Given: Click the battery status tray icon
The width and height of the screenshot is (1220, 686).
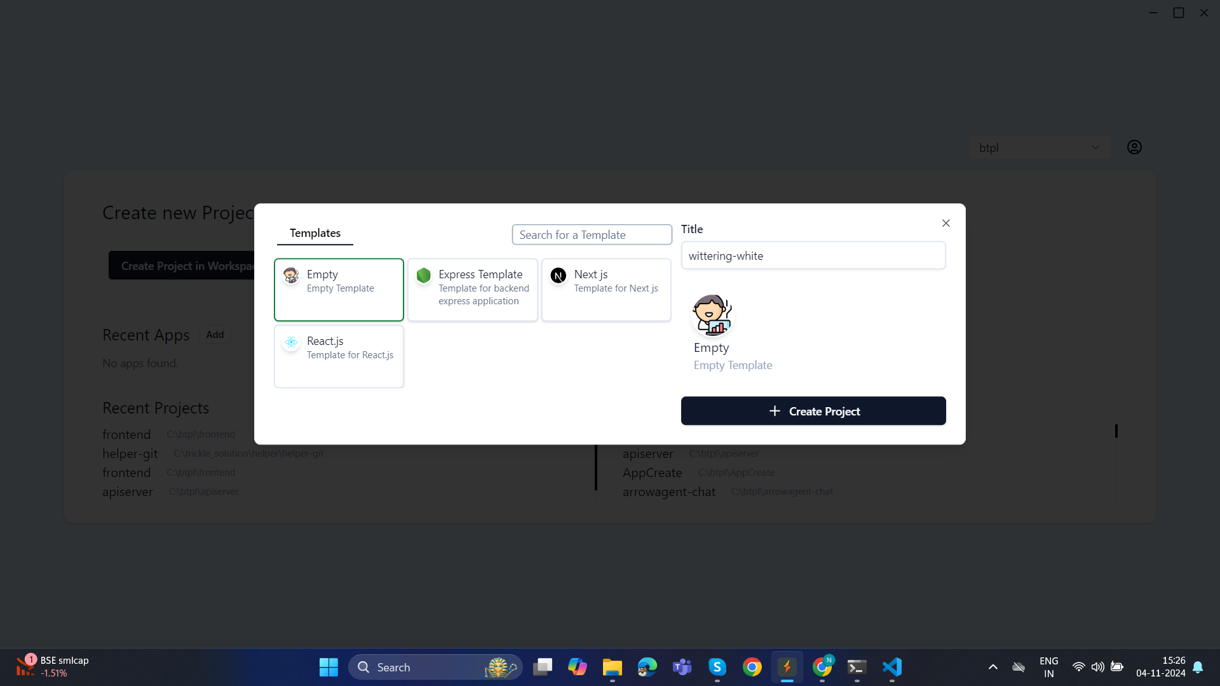Looking at the screenshot, I should click(x=1117, y=667).
